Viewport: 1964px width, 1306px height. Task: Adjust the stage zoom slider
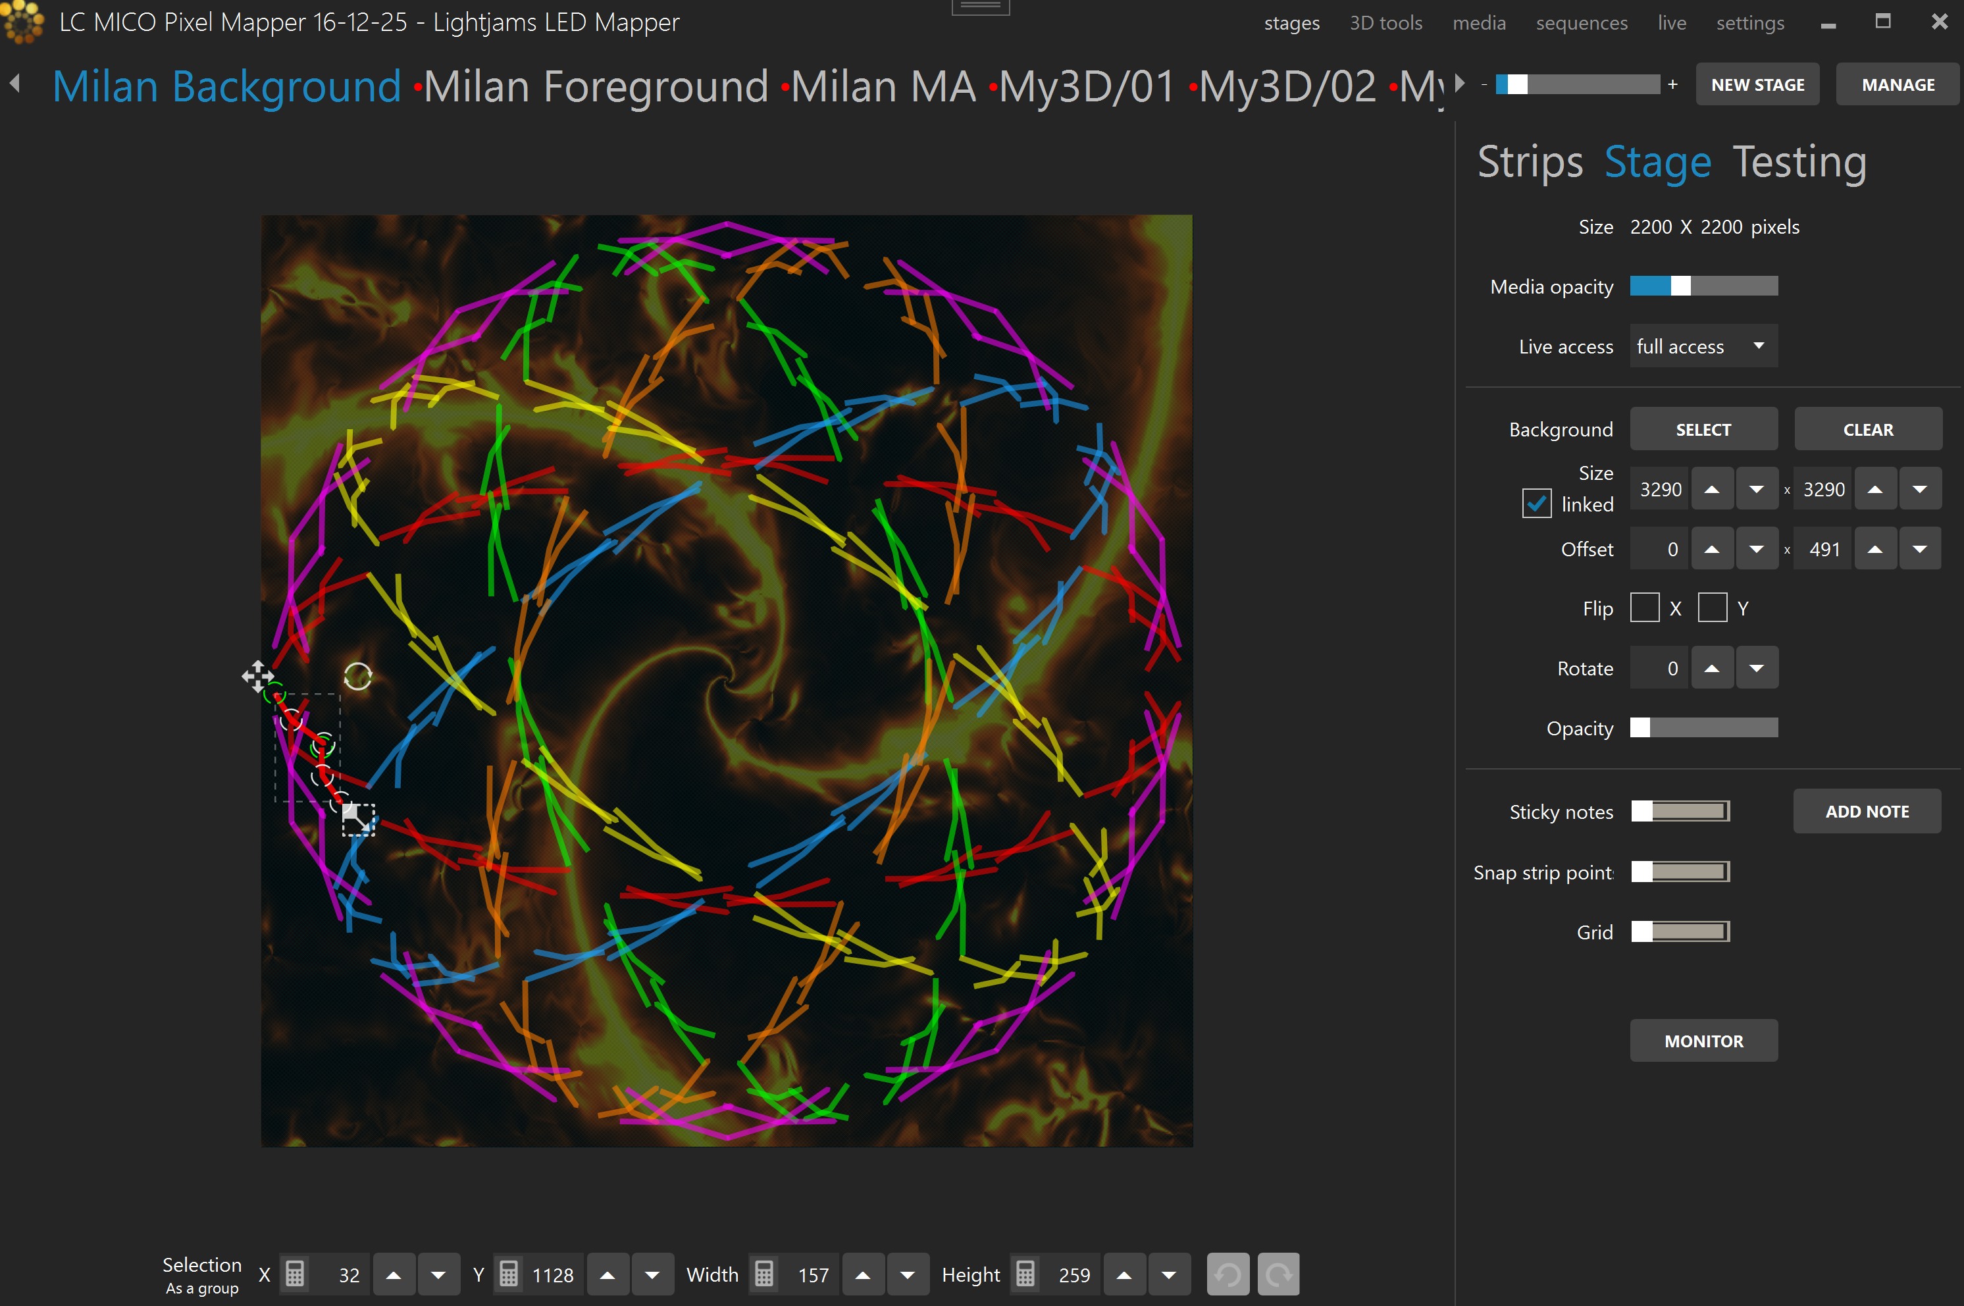pyautogui.click(x=1578, y=84)
